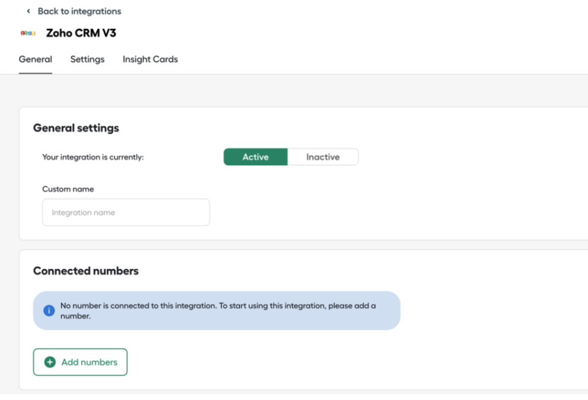This screenshot has width=588, height=400.
Task: Click the Connected numbers heading
Action: (x=86, y=271)
